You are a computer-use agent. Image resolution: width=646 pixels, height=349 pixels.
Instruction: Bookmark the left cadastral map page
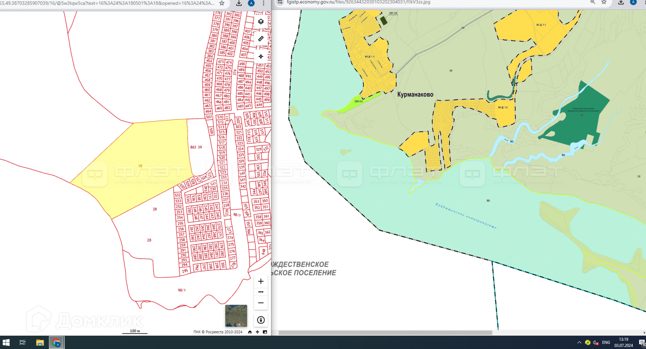click(221, 3)
